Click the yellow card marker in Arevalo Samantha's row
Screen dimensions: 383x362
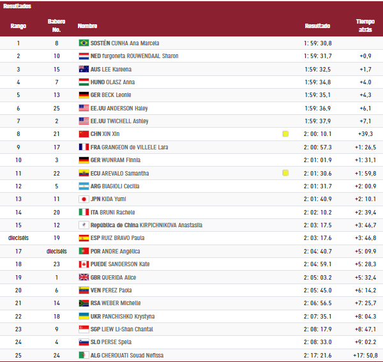[x=285, y=173]
